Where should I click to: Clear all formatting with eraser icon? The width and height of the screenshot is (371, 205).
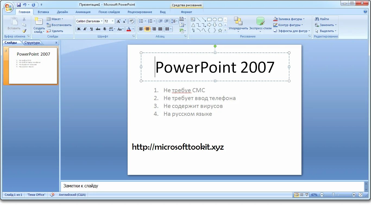tap(131, 21)
